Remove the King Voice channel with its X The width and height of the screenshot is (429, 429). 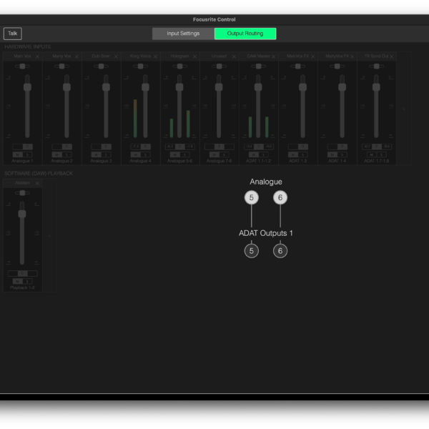pyautogui.click(x=156, y=56)
